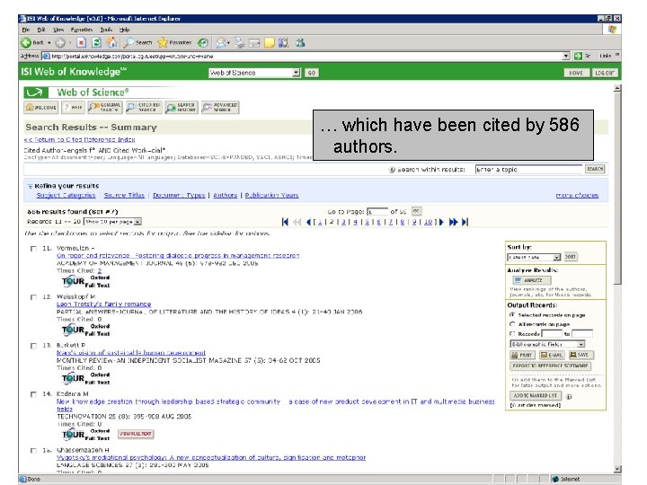Click the yellow note toolbar icon
Screen dimensions: 647x485
point(270,43)
